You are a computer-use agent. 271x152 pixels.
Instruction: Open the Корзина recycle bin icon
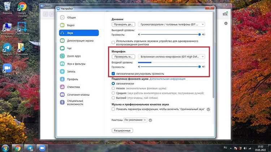click(7, 8)
